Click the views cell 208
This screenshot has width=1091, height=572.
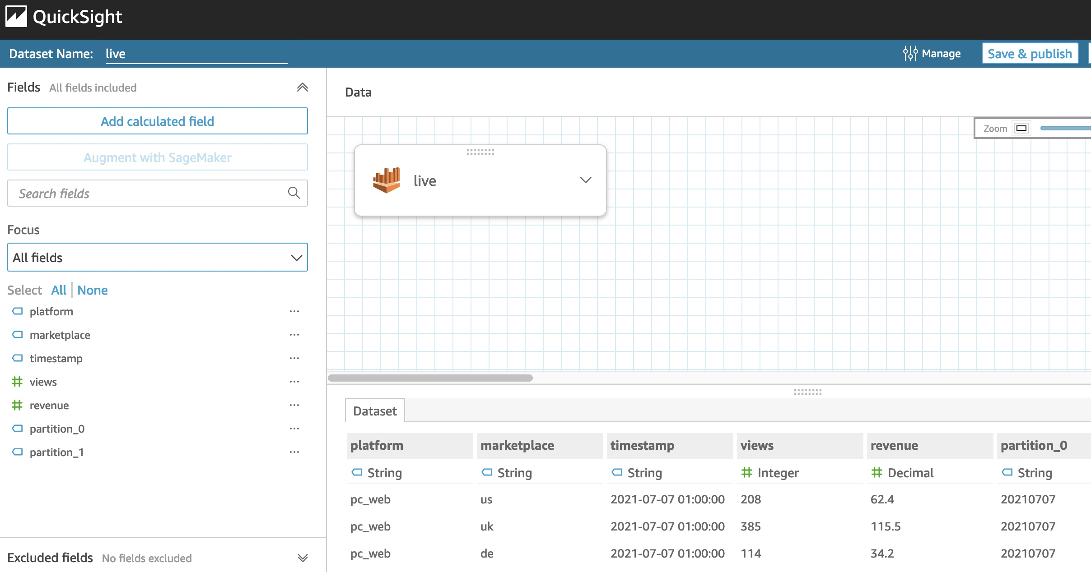(751, 499)
